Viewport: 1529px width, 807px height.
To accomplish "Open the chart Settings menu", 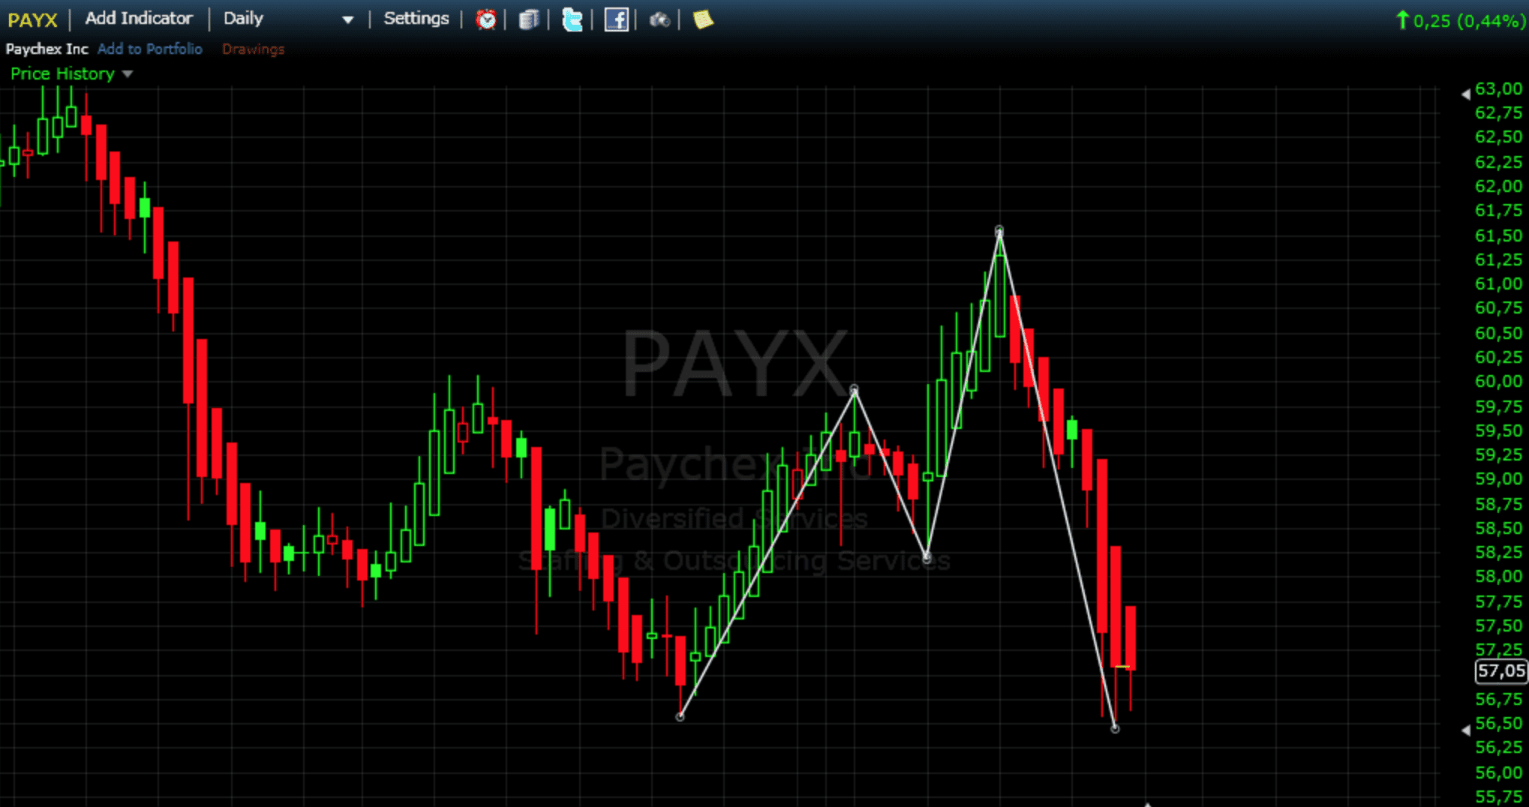I will (416, 19).
